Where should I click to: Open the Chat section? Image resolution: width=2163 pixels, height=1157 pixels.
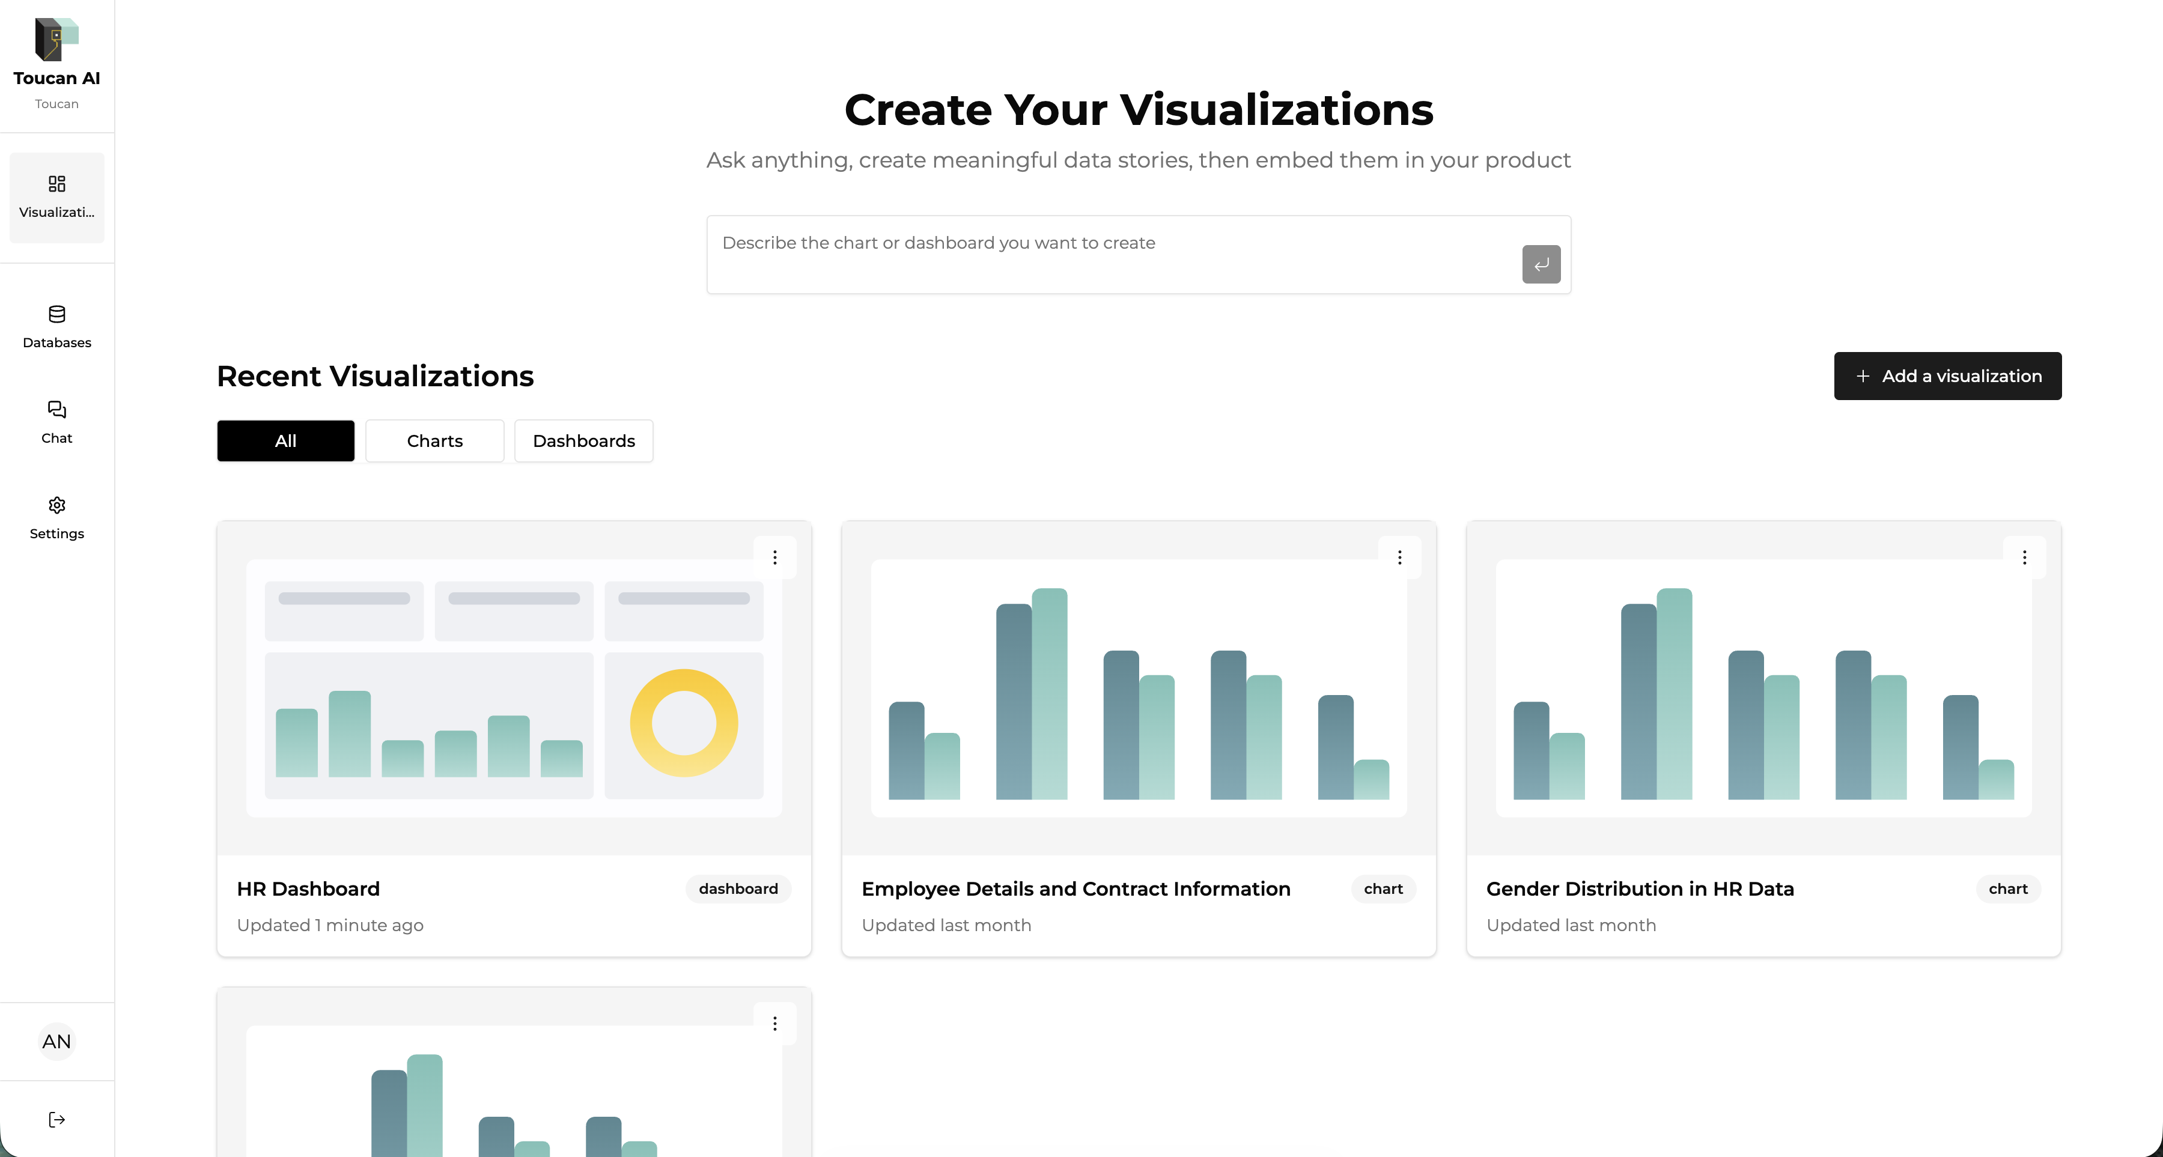pyautogui.click(x=56, y=422)
